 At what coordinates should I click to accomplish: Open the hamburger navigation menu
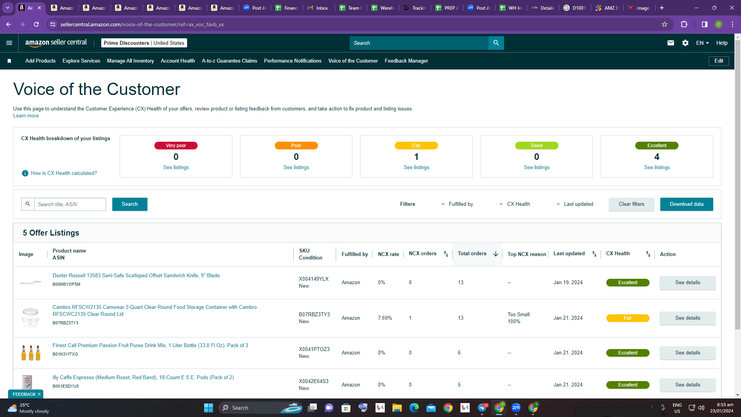pos(9,43)
